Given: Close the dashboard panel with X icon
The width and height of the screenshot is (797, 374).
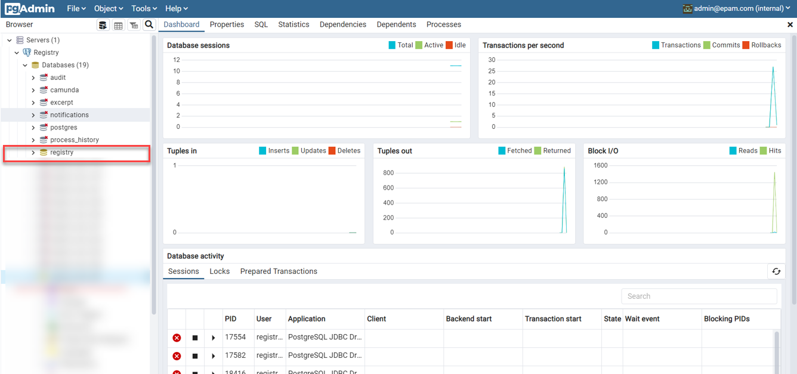Looking at the screenshot, I should pyautogui.click(x=790, y=25).
